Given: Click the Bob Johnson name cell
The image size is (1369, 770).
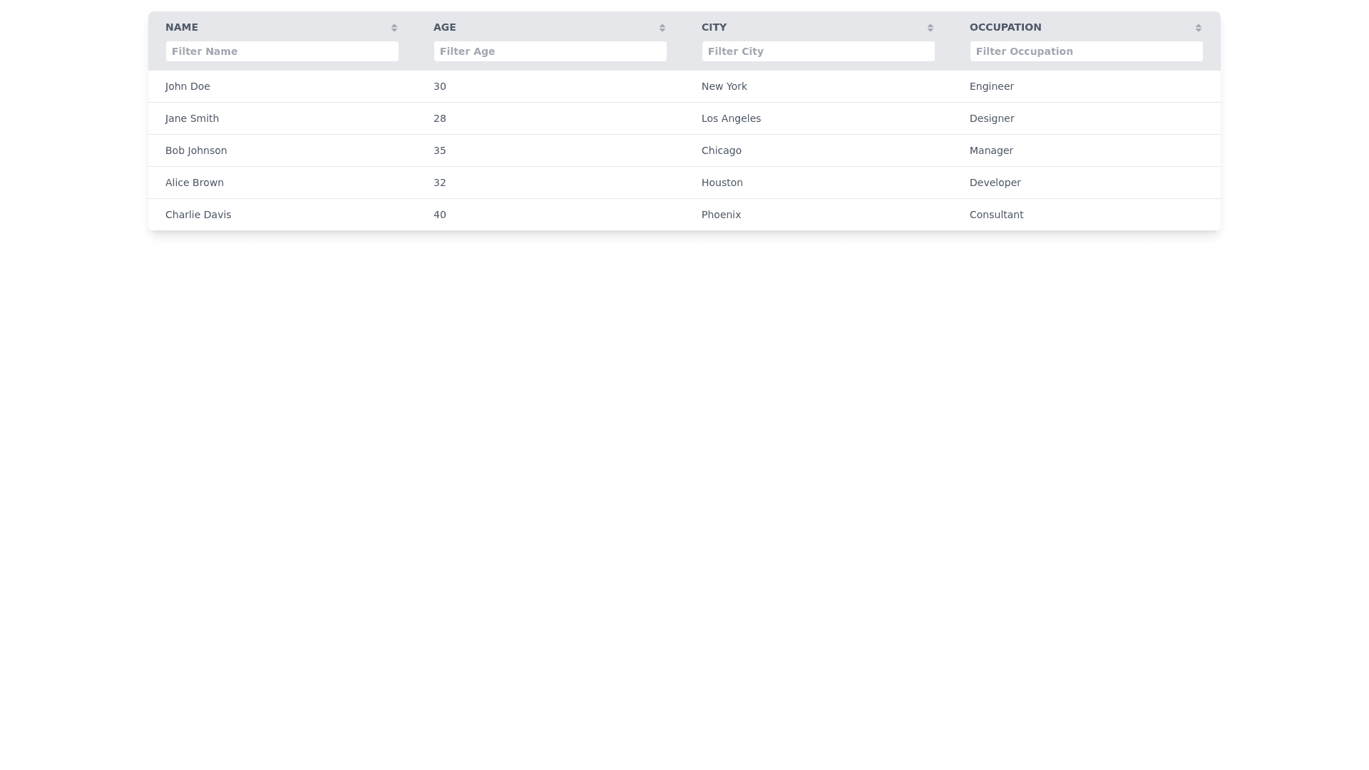Looking at the screenshot, I should 196,150.
